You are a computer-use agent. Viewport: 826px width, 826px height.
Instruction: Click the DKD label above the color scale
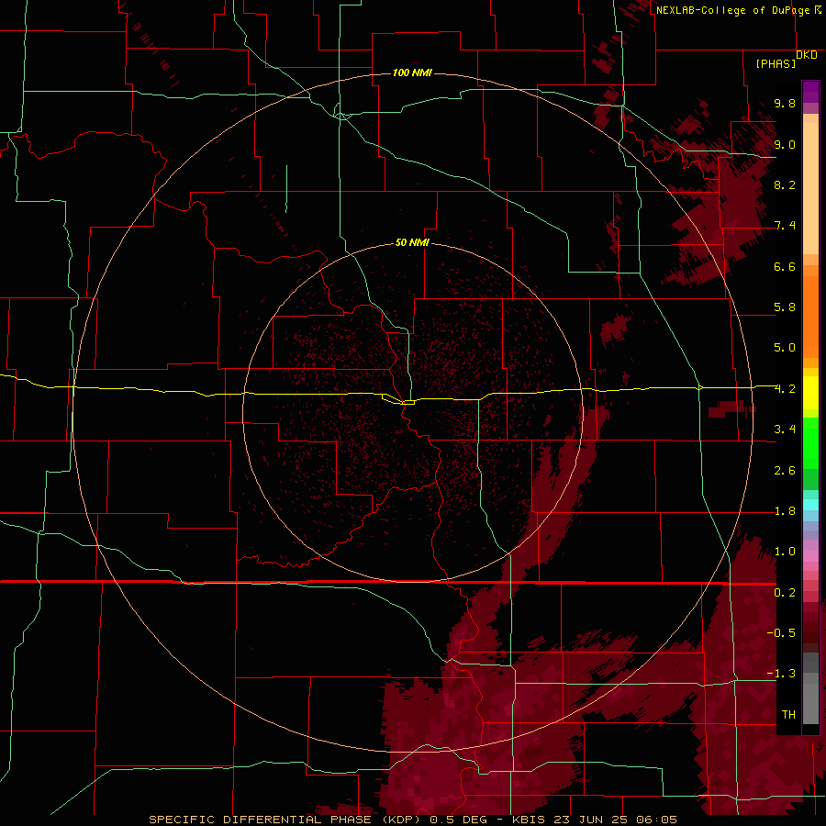tap(806, 55)
